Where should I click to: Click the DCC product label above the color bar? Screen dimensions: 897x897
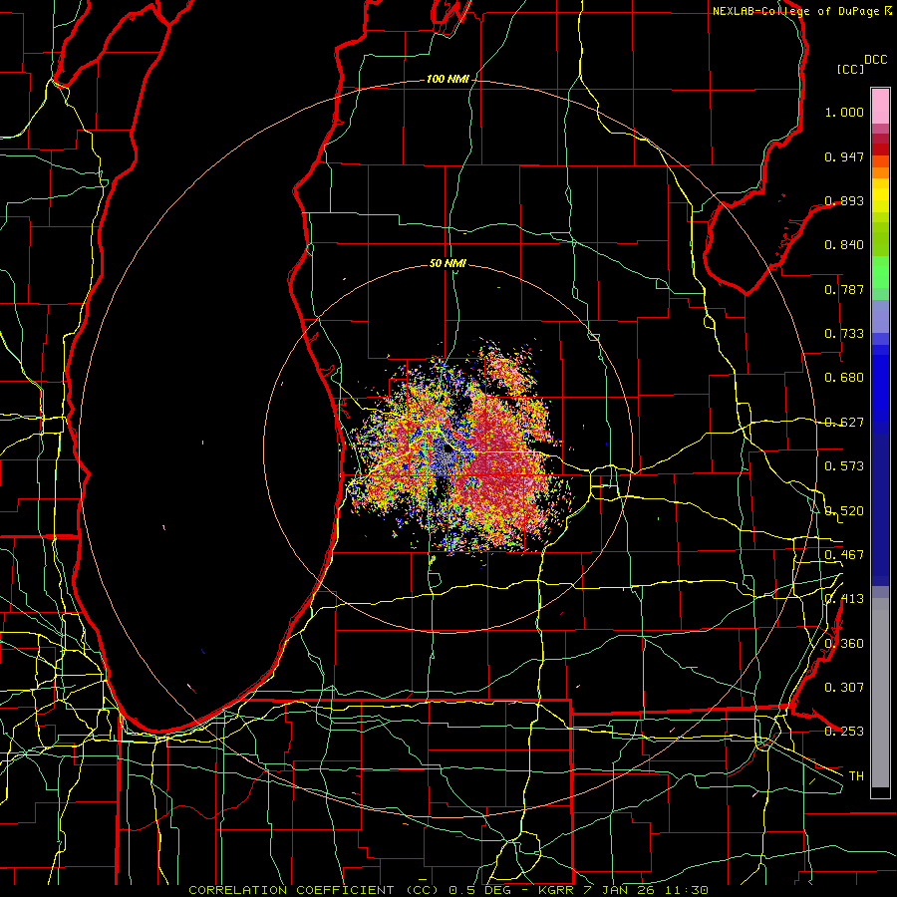[875, 60]
